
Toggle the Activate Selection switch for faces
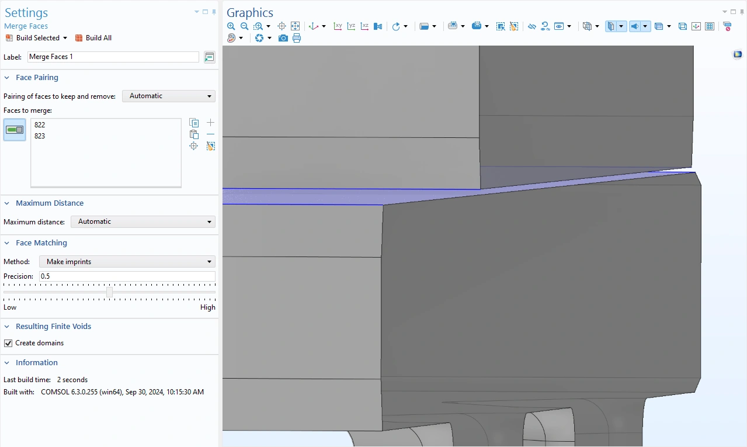click(15, 130)
